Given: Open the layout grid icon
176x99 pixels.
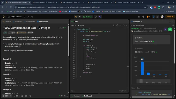Looking at the screenshot, I should click(x=139, y=17).
